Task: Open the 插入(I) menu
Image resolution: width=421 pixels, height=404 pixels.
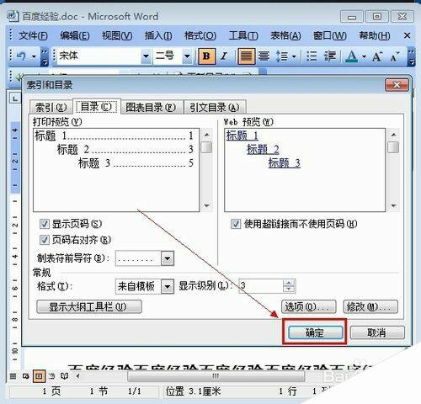Action: 158,35
